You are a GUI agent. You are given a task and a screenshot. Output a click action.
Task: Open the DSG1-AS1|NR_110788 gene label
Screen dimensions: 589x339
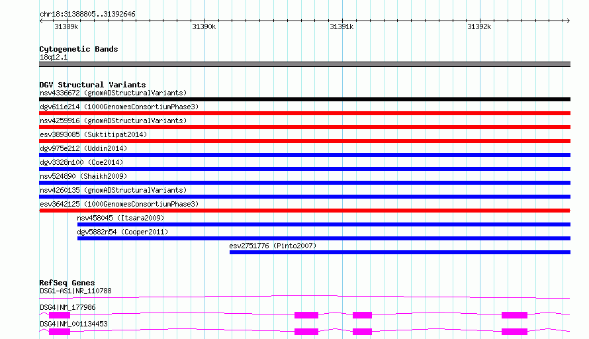coord(75,291)
